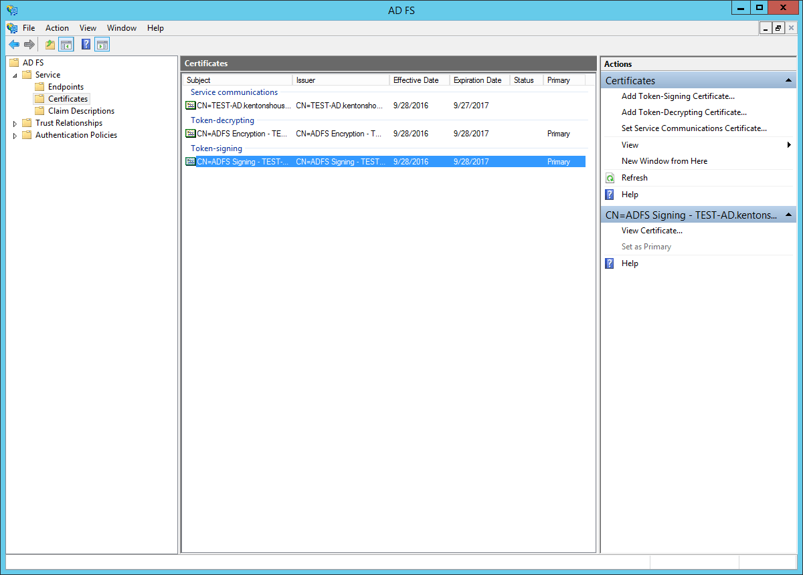Toggle Show/Hide Console Tree toolbar icon
Image resolution: width=803 pixels, height=575 pixels.
click(x=66, y=45)
